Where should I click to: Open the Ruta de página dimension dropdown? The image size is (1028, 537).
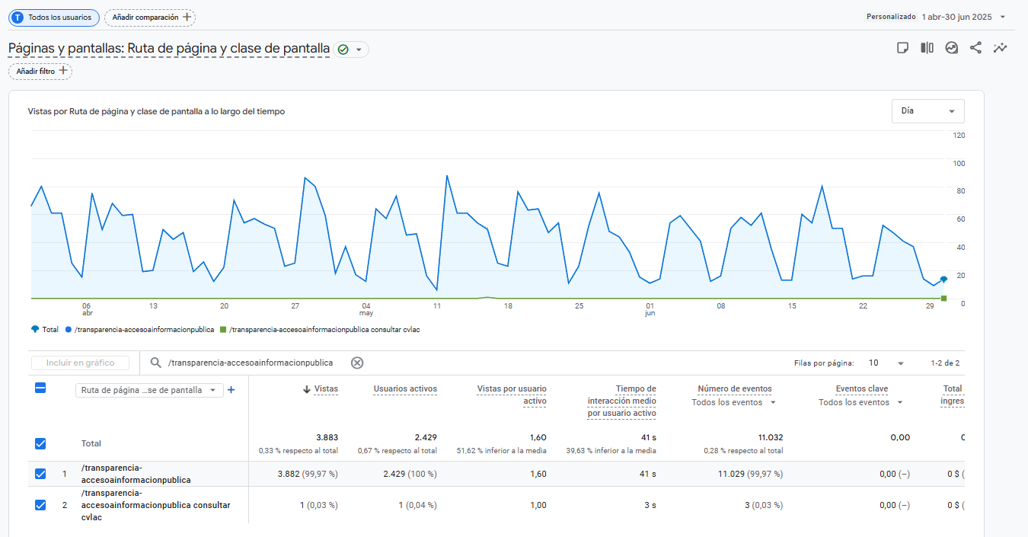(148, 390)
